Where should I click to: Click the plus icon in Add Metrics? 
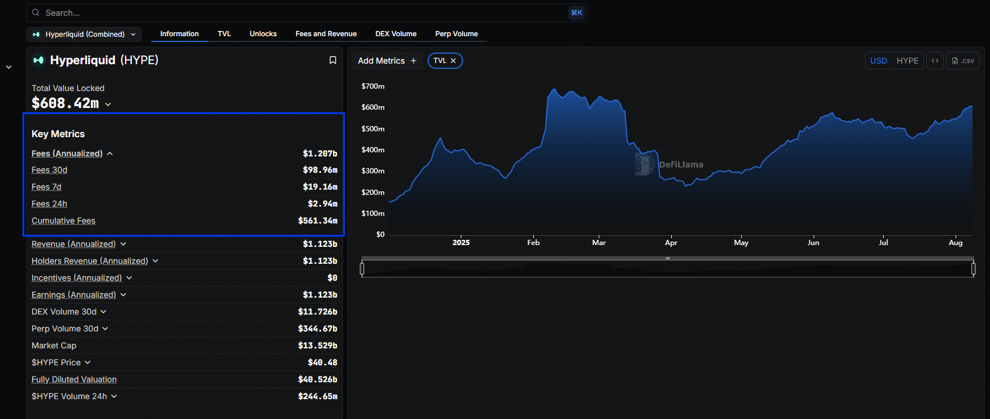[x=414, y=61]
